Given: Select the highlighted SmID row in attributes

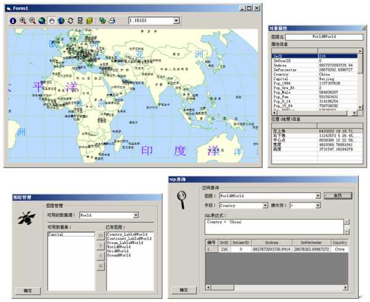Looking at the screenshot, I should (314, 56).
